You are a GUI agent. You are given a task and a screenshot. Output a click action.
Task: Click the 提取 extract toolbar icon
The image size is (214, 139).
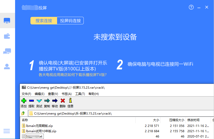(31, 101)
